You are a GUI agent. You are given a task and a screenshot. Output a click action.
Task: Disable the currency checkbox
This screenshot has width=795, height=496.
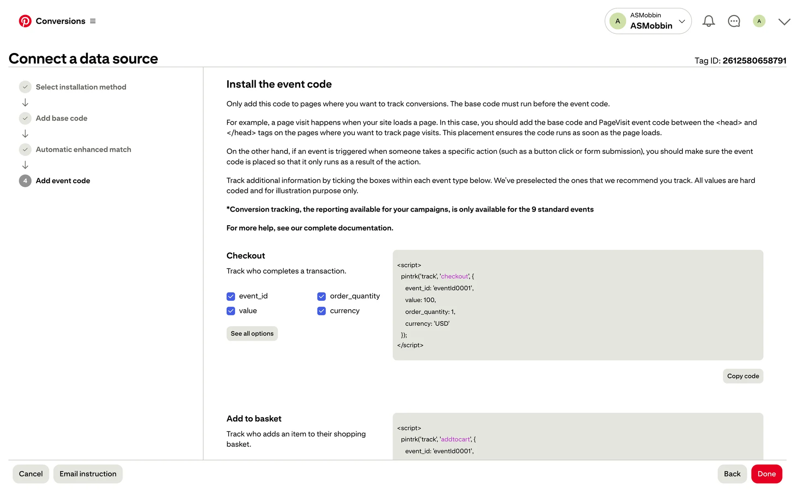[x=322, y=311]
